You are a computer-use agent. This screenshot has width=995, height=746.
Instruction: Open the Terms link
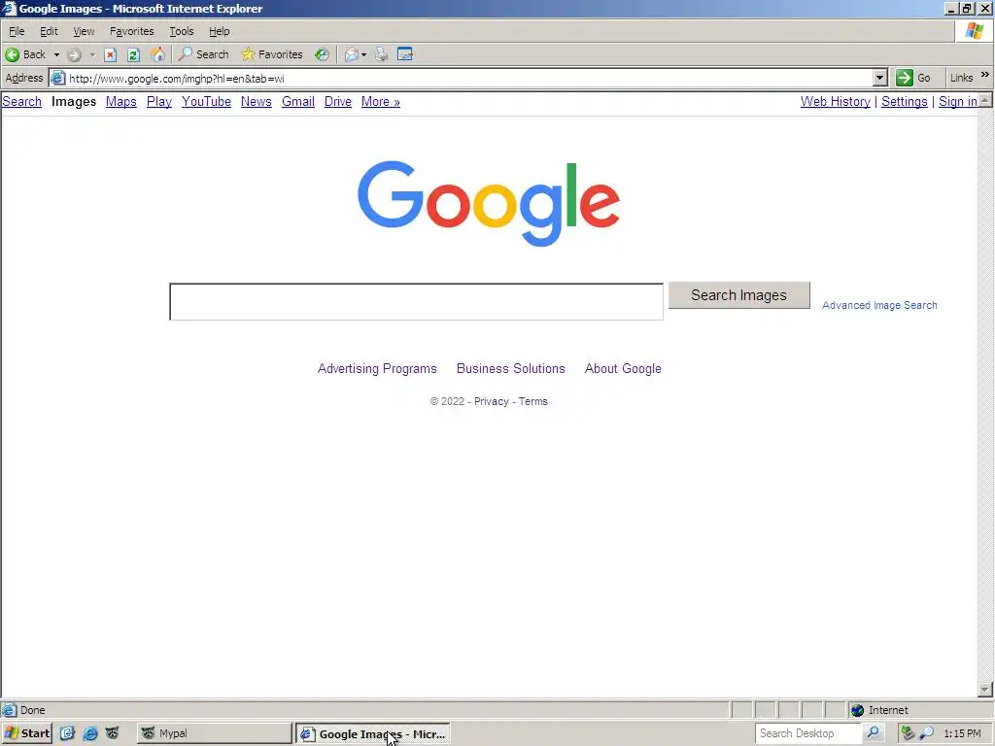(533, 401)
